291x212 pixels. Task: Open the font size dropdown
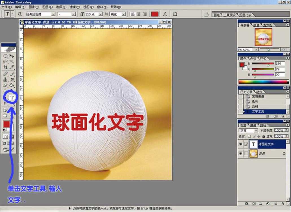[x=100, y=14]
